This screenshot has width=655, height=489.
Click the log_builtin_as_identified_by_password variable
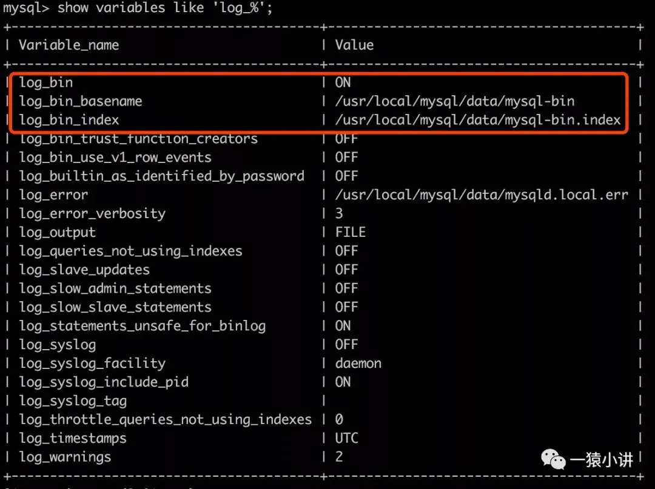(162, 176)
